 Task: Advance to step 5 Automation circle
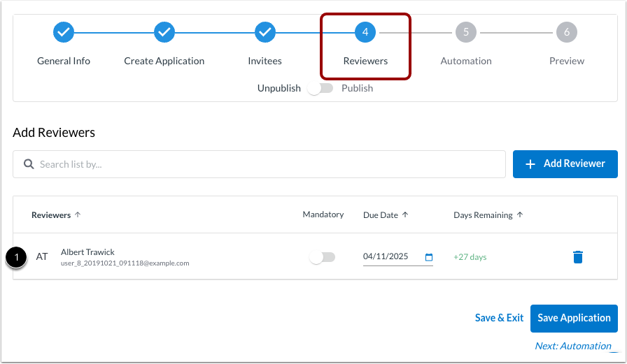[x=466, y=32]
